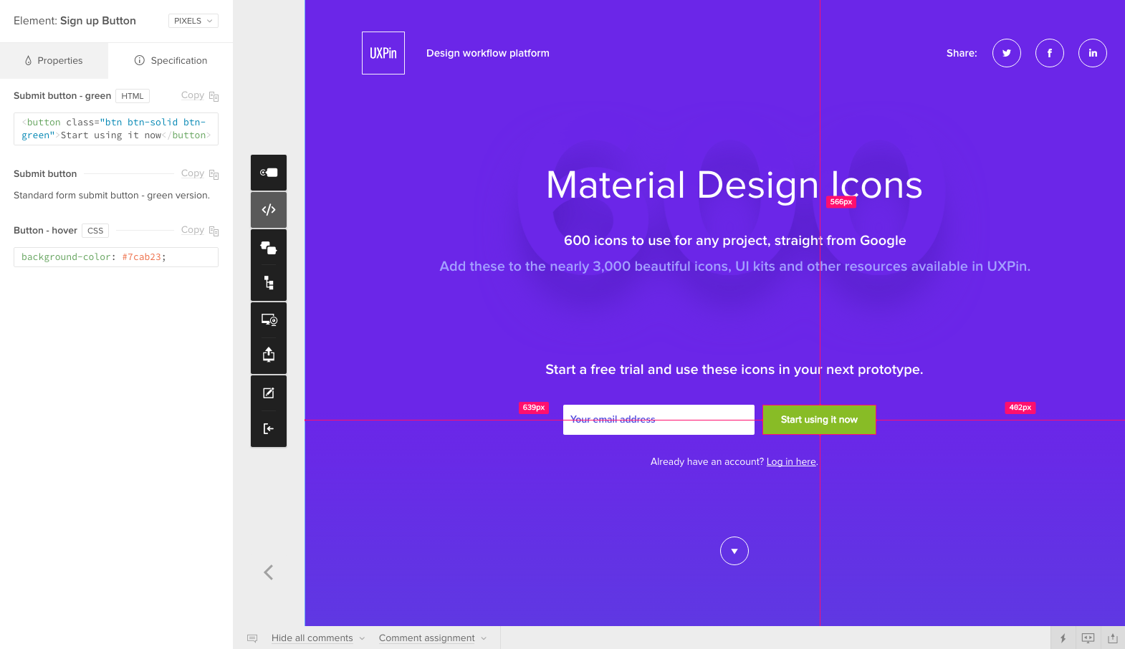
Task: Click the 'Submit button - green' label
Action: pos(62,96)
